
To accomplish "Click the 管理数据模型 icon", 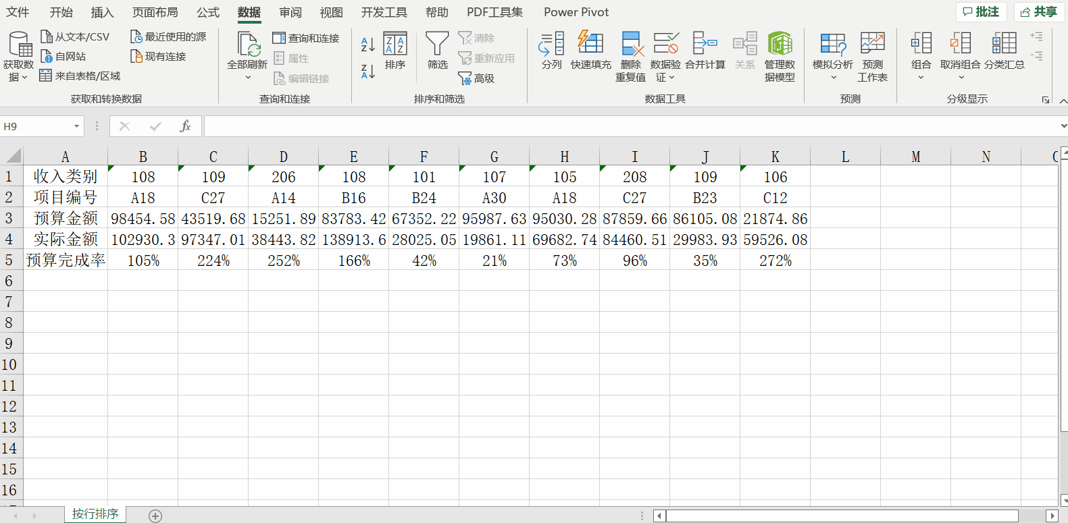I will click(x=780, y=45).
